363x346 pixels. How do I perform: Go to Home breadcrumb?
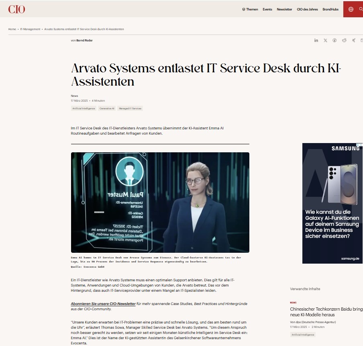click(12, 29)
